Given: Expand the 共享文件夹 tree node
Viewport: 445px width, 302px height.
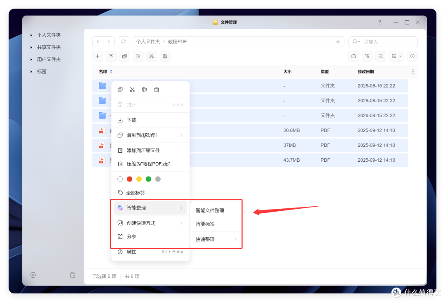Looking at the screenshot, I should [31, 47].
